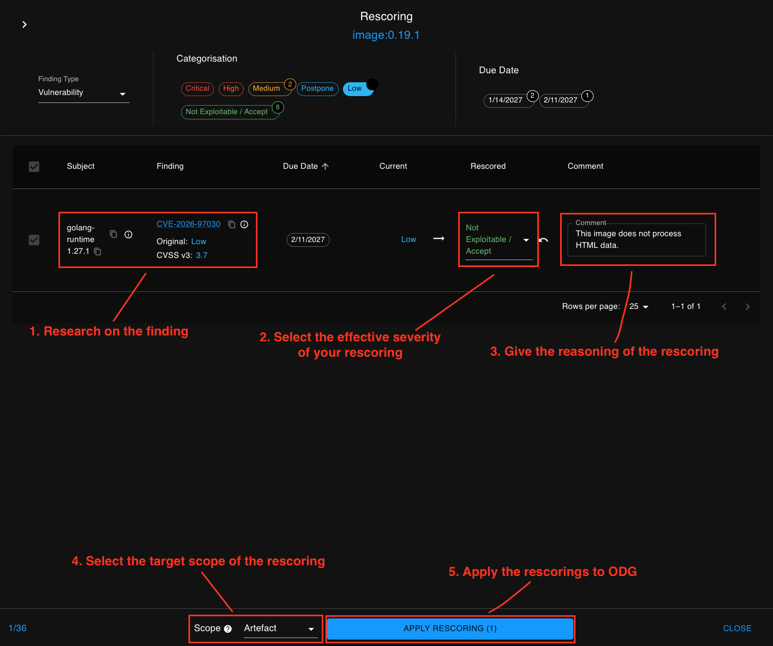
Task: Copy the 1.27.1 version number
Action: click(98, 252)
